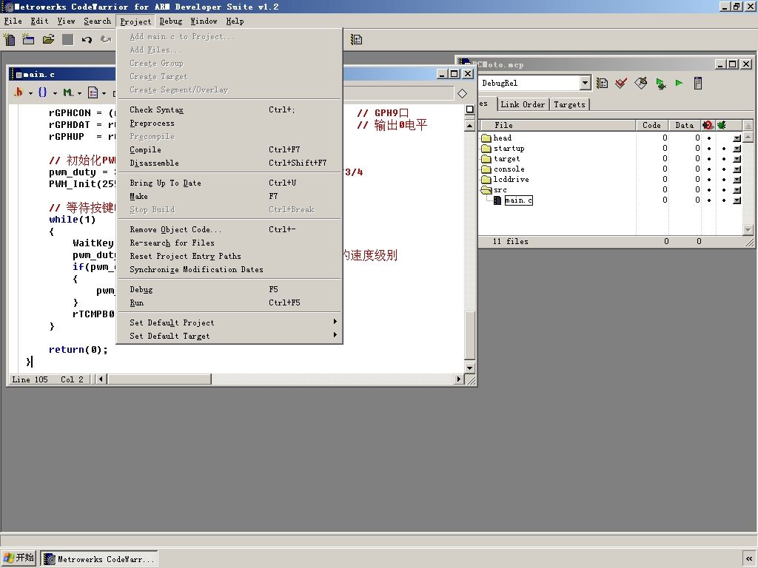Click the Debug icon with green bug
The image size is (758, 568).
(x=660, y=84)
